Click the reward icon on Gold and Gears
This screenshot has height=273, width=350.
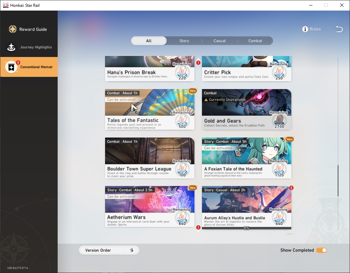[279, 120]
